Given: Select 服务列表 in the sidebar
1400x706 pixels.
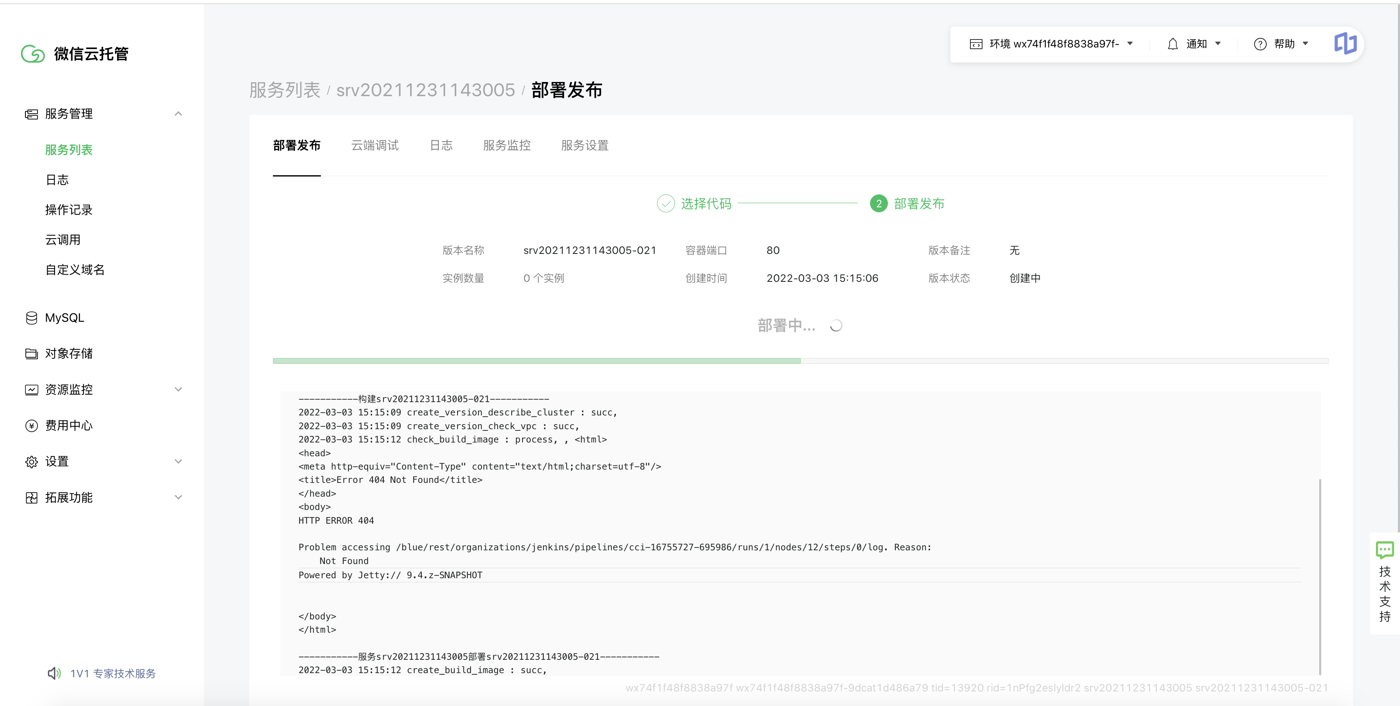Looking at the screenshot, I should pyautogui.click(x=69, y=150).
